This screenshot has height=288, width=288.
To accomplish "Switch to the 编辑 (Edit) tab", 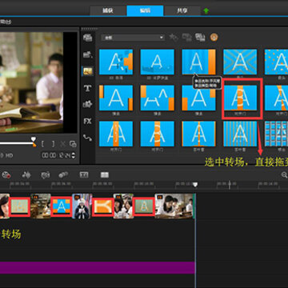I will [x=145, y=11].
